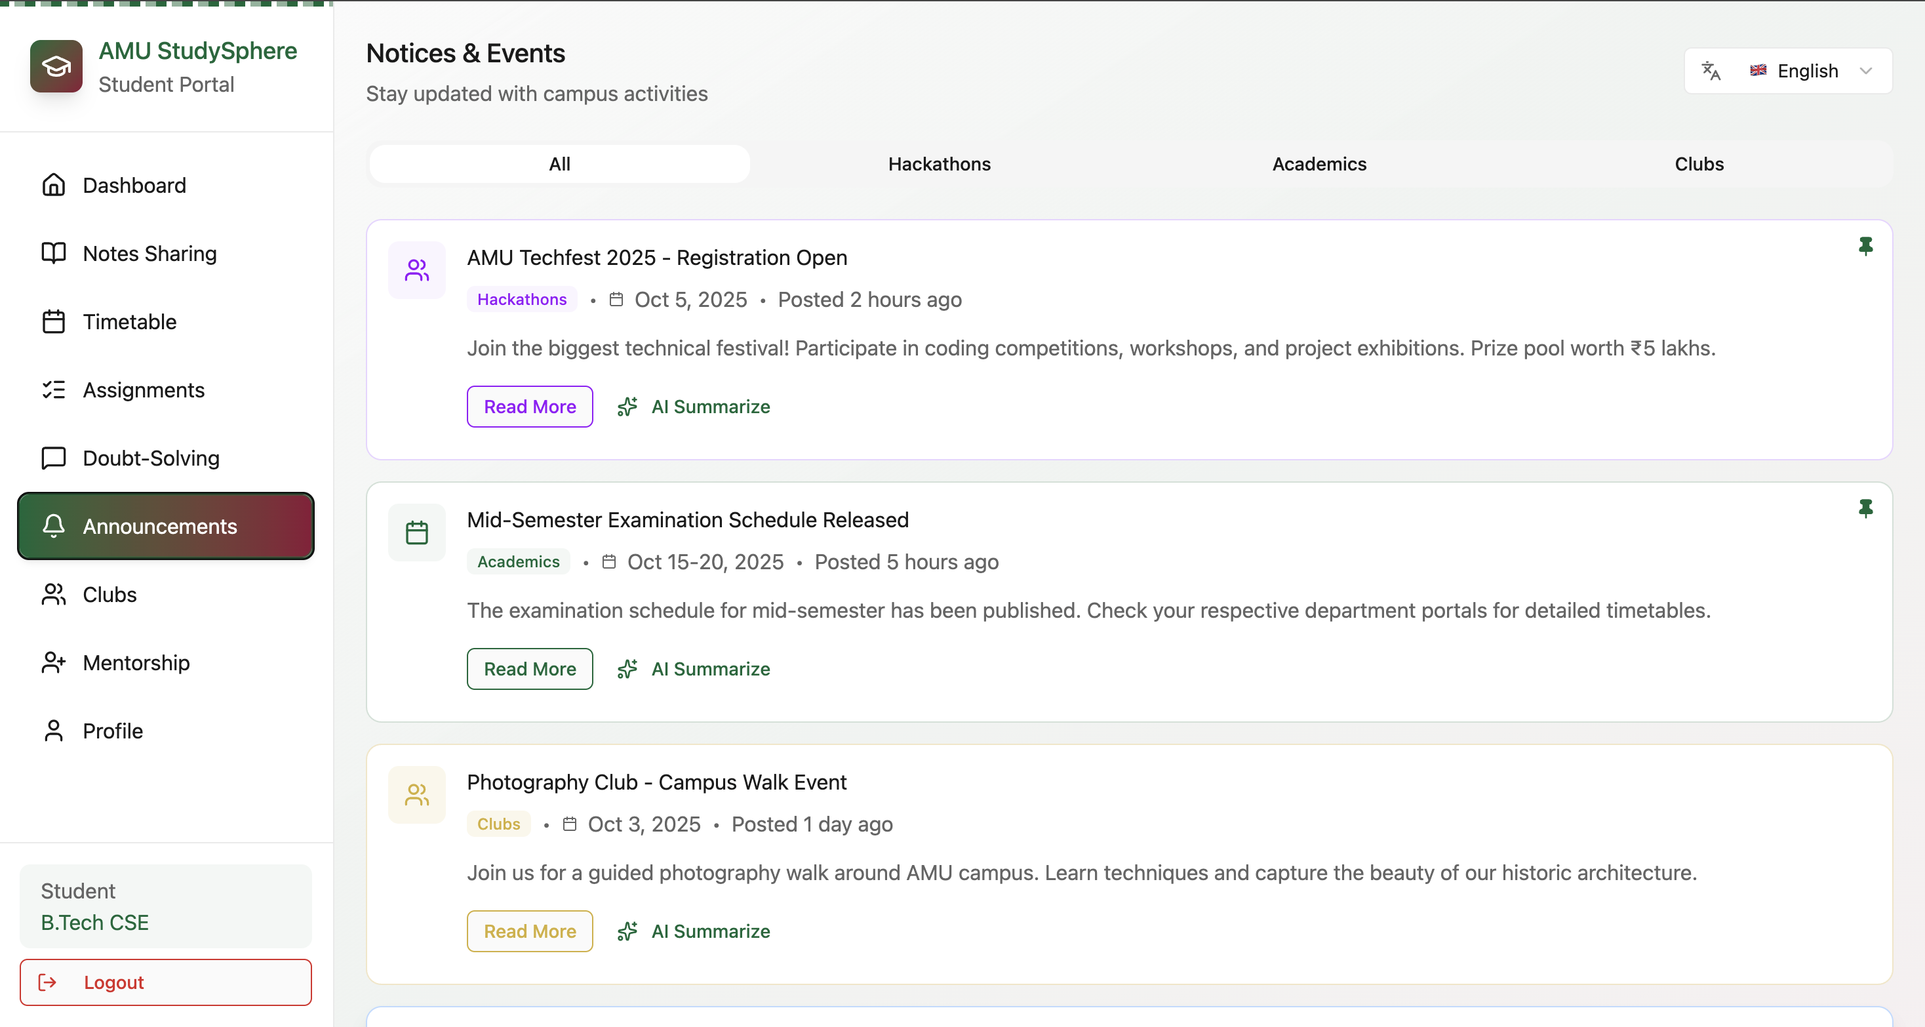Click the Logout button

click(x=165, y=982)
